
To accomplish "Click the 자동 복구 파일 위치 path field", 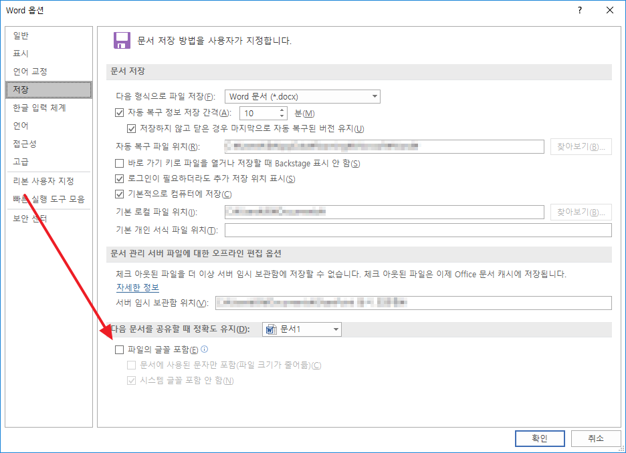I will coord(384,146).
